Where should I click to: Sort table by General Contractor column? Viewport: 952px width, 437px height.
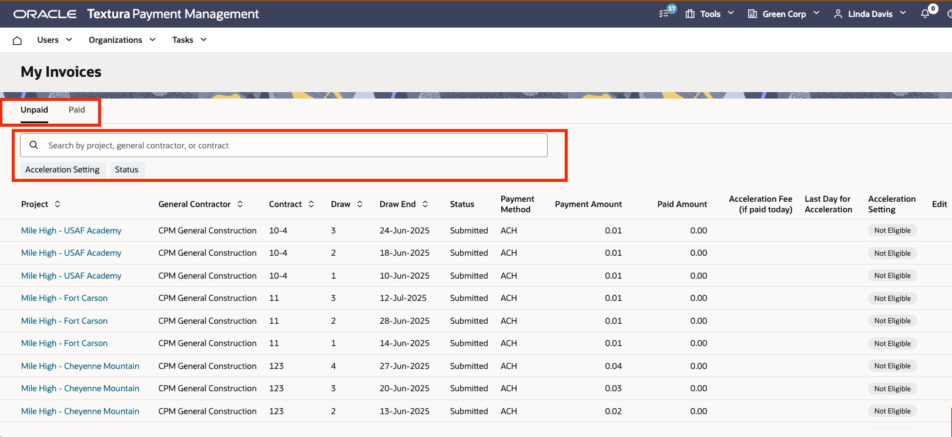[x=240, y=204]
